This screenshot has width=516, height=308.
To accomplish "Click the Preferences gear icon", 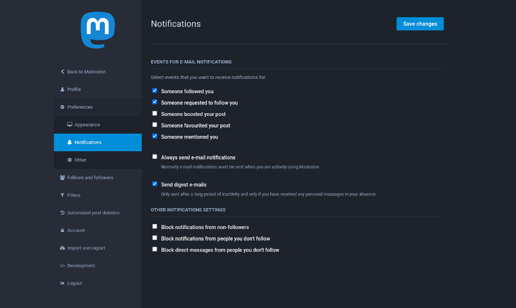I will tap(62, 107).
